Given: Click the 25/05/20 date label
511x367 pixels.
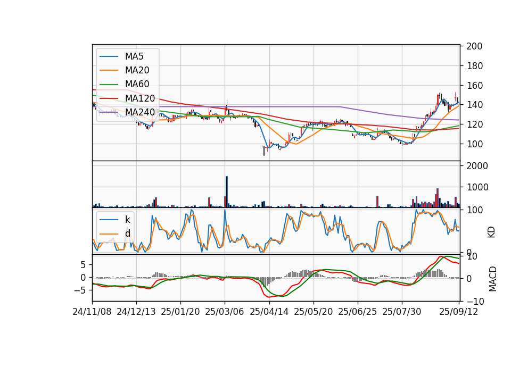Looking at the screenshot, I should tap(314, 312).
